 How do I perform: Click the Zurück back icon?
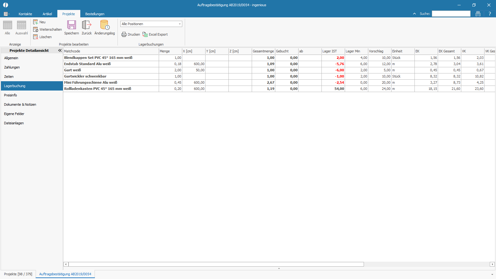[86, 25]
